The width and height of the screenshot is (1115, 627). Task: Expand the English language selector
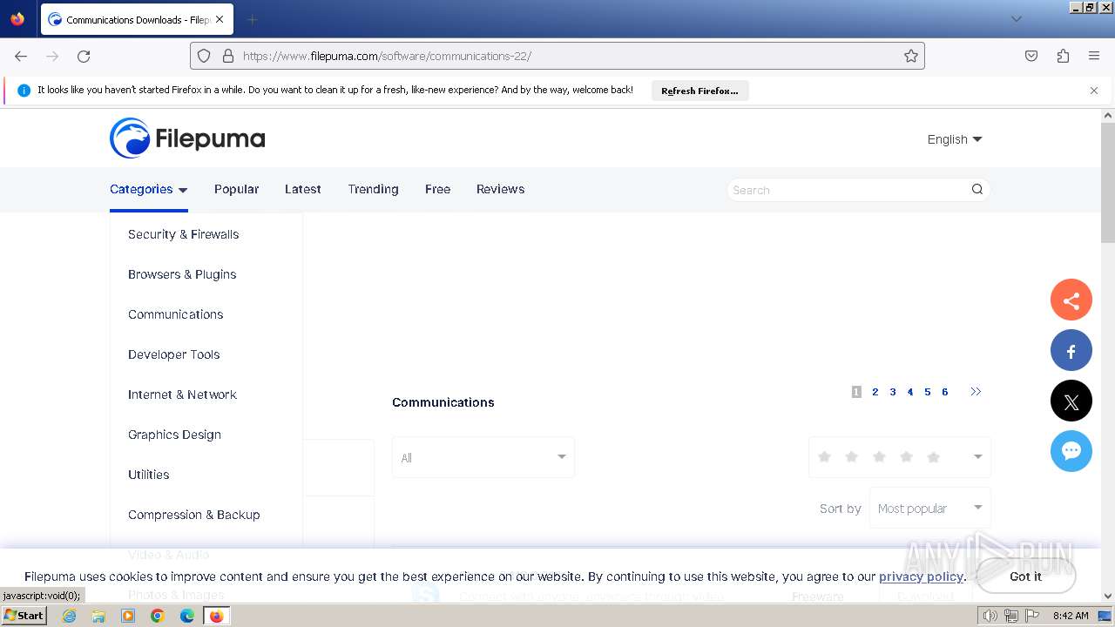point(955,139)
